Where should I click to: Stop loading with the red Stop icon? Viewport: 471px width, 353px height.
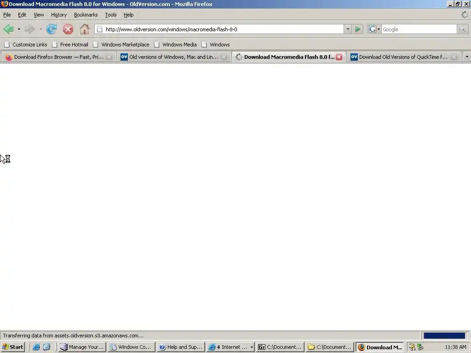tap(68, 29)
